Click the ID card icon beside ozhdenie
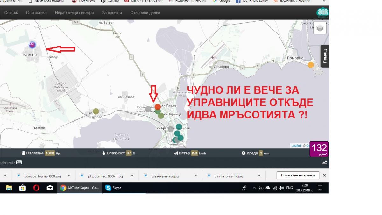The height and width of the screenshot is (215, 382). (x=19, y=162)
